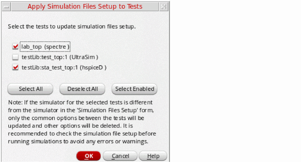Confirm with the OK button
The image size is (301, 162).
point(88,156)
